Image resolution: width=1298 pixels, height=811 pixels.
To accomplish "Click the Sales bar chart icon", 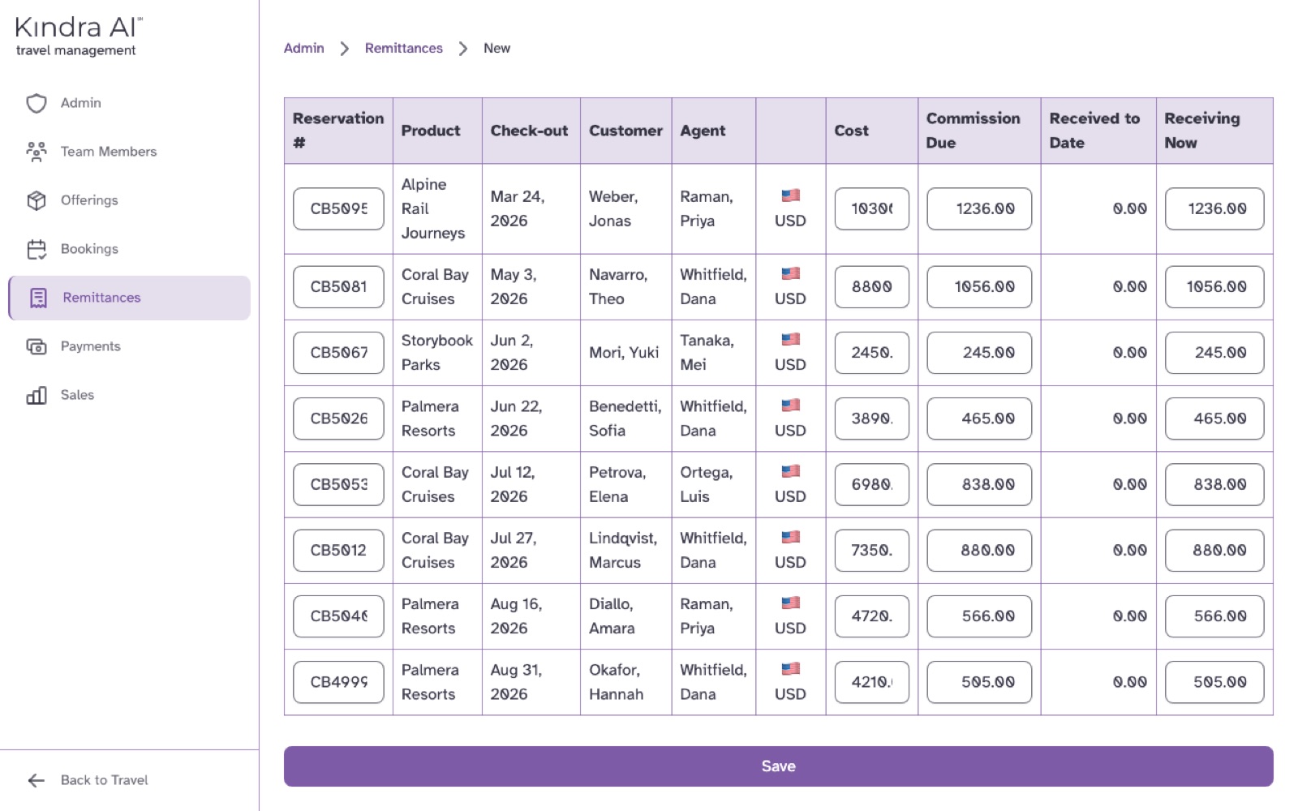I will coord(37,395).
